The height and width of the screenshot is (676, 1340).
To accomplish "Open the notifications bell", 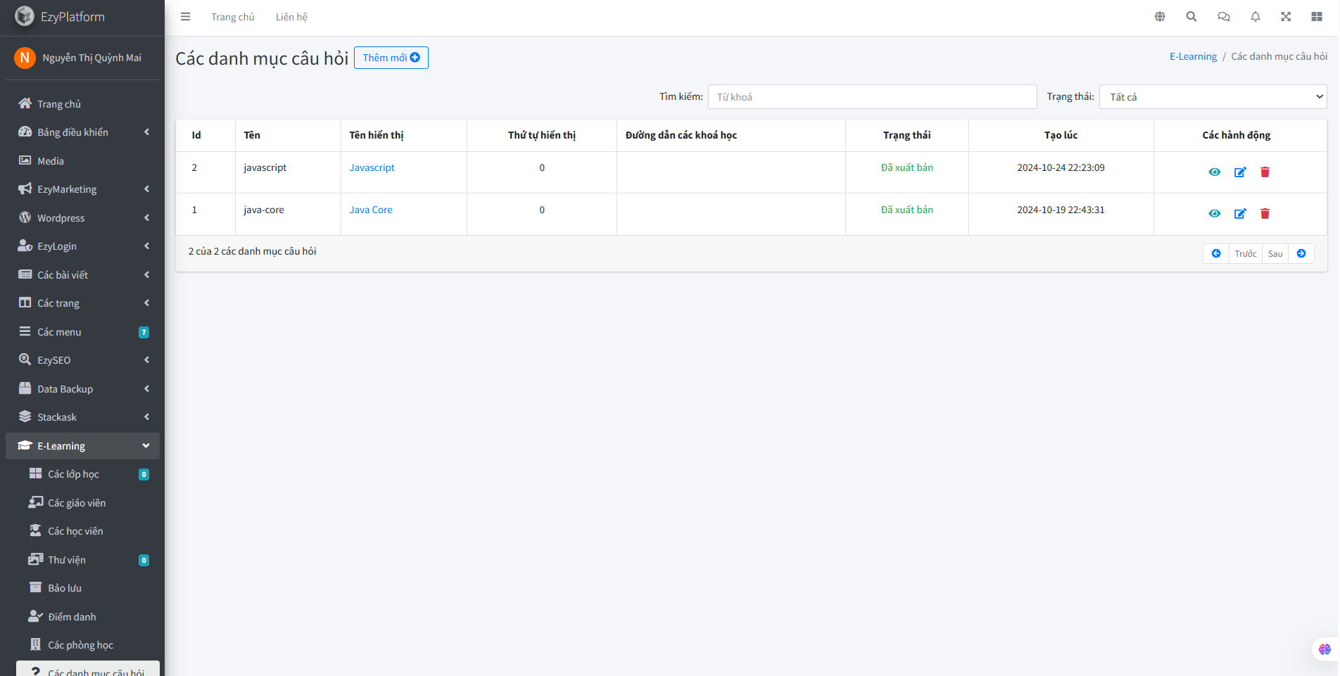I will coord(1256,17).
